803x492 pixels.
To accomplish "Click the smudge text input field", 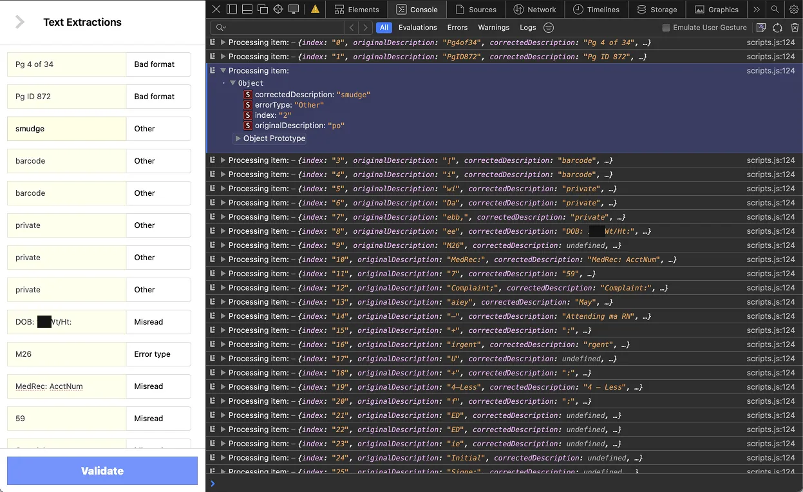I will coord(67,129).
